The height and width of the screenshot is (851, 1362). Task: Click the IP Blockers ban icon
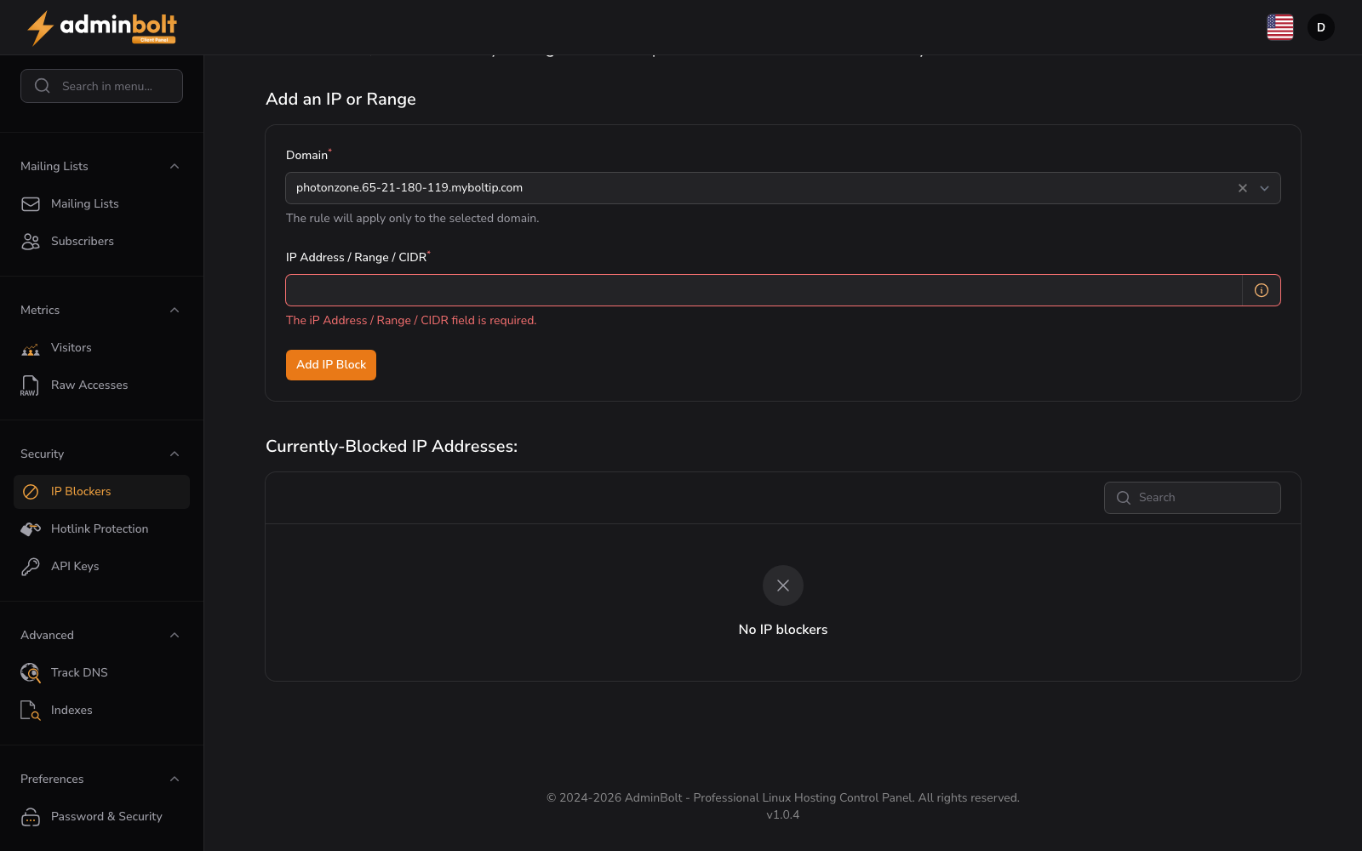tap(31, 492)
